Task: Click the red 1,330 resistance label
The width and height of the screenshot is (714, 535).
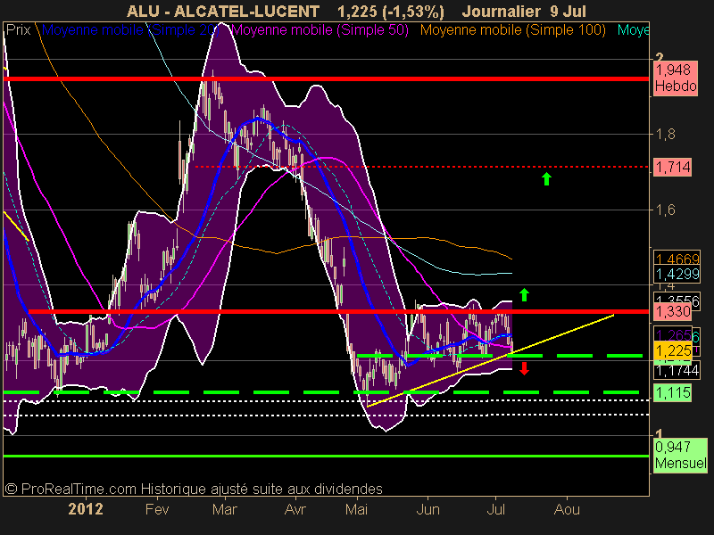Action: [673, 311]
